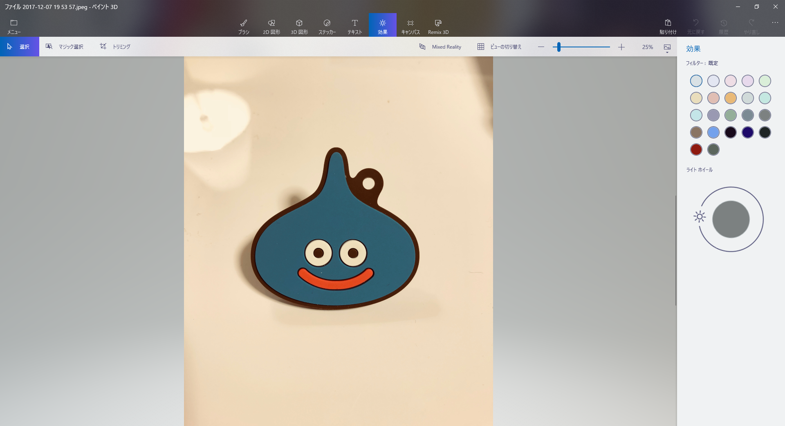
Task: Click the zoom in plus button
Action: point(621,47)
